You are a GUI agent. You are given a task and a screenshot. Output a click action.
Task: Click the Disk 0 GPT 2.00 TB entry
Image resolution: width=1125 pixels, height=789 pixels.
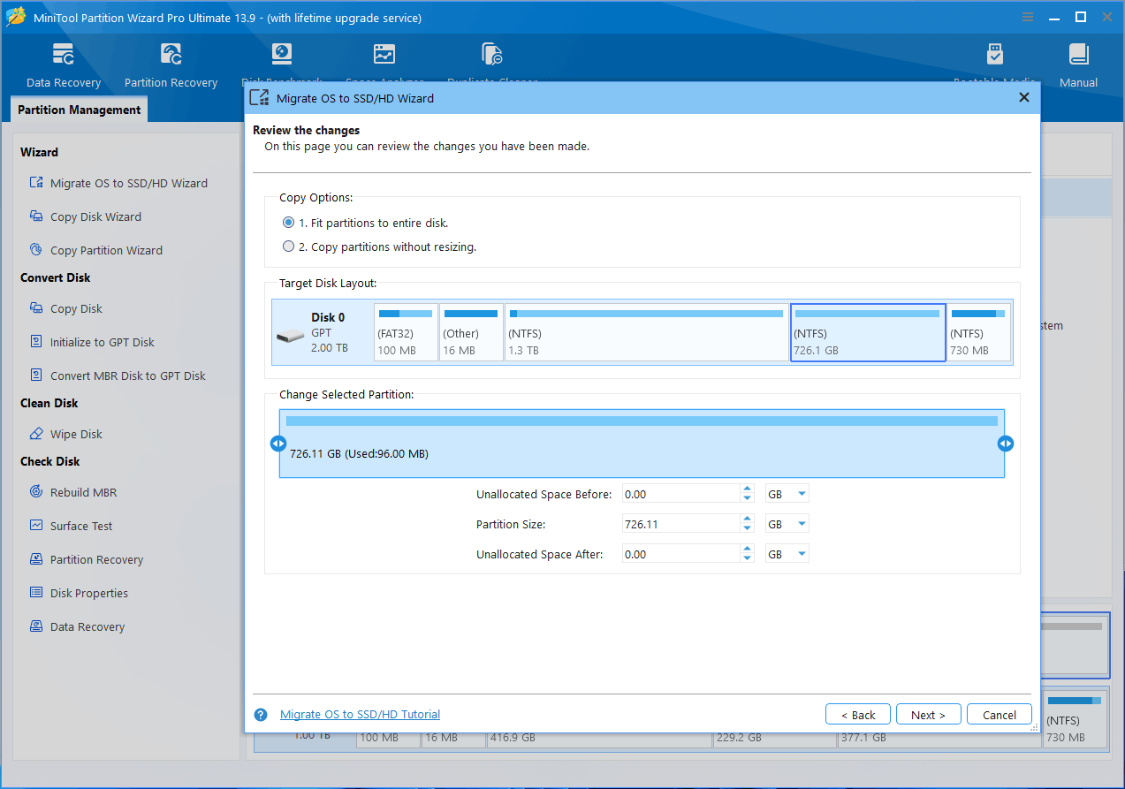coord(322,332)
